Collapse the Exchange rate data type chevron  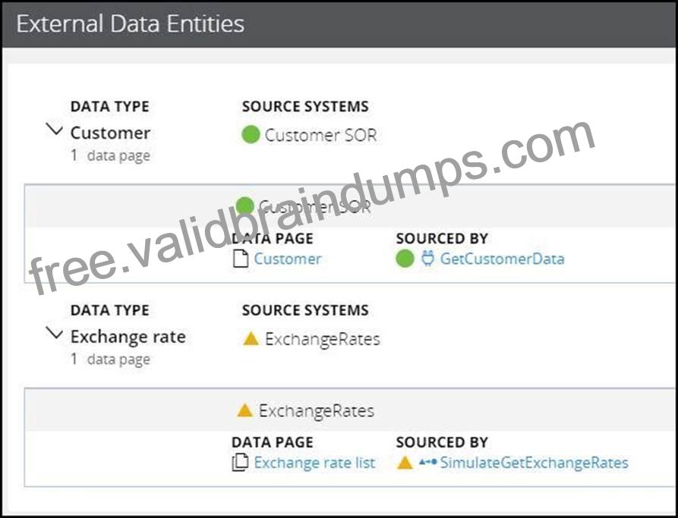coord(55,334)
